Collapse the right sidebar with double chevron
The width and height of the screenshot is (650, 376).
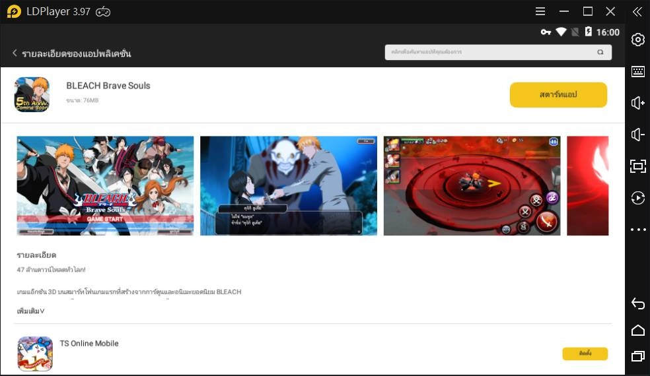point(637,12)
